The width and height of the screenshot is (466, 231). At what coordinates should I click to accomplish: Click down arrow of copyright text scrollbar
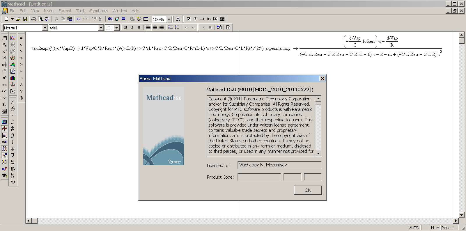[x=318, y=153]
